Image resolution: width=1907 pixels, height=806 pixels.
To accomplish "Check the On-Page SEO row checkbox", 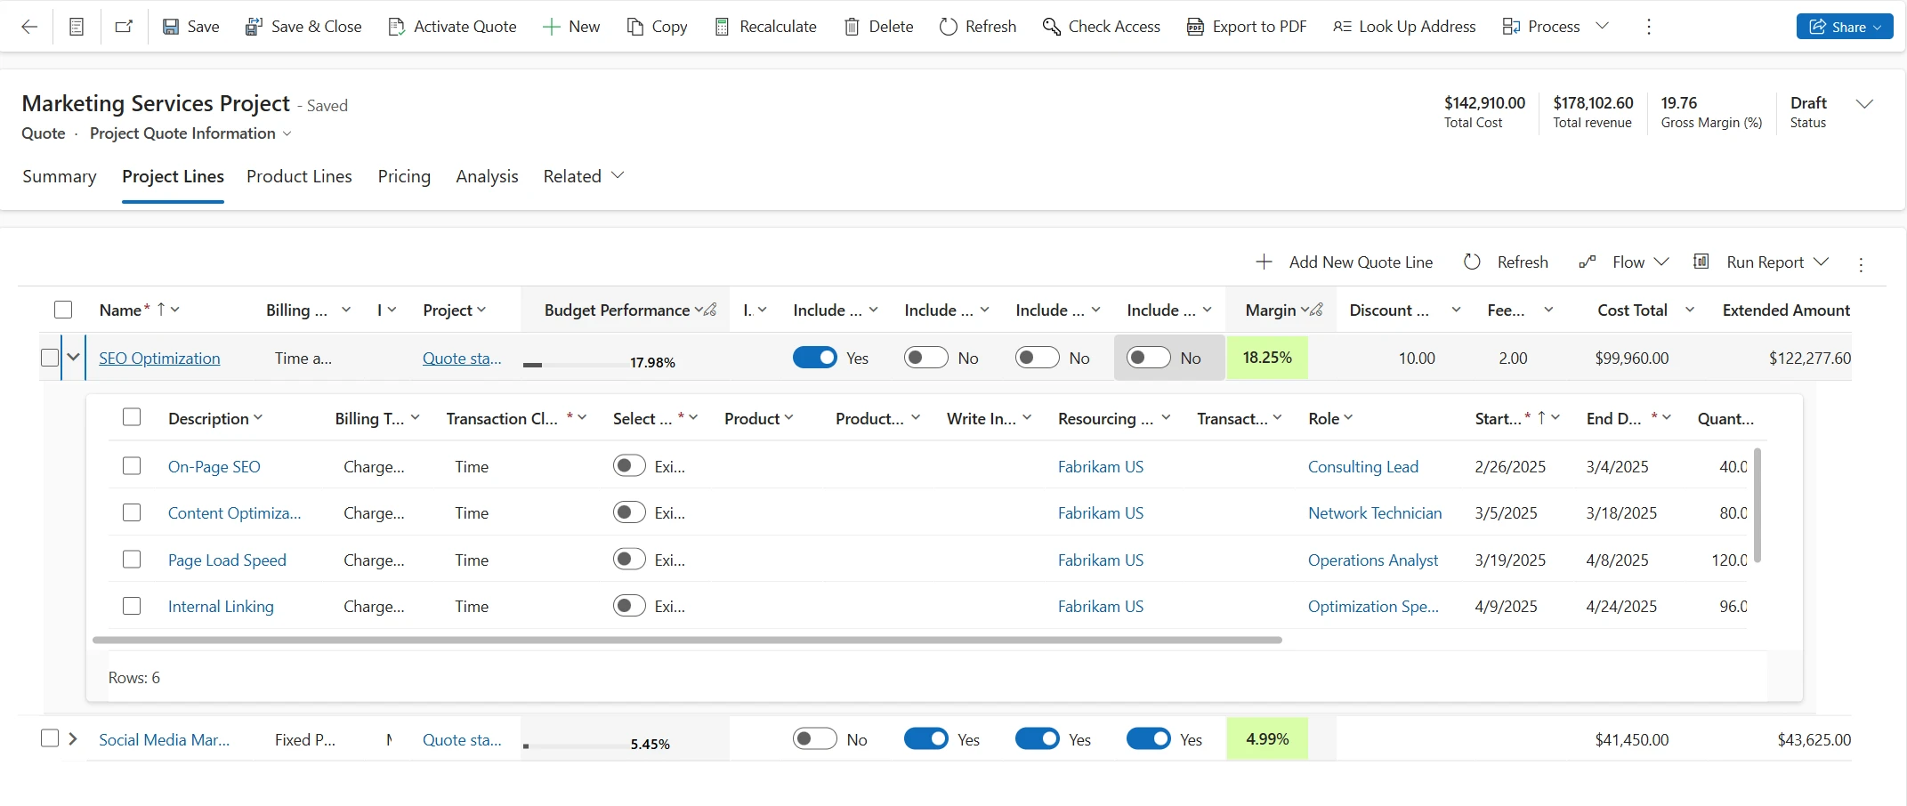I will click(x=132, y=466).
